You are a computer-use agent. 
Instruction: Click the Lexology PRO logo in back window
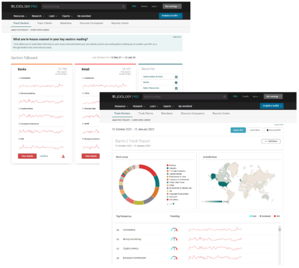click(x=24, y=7)
